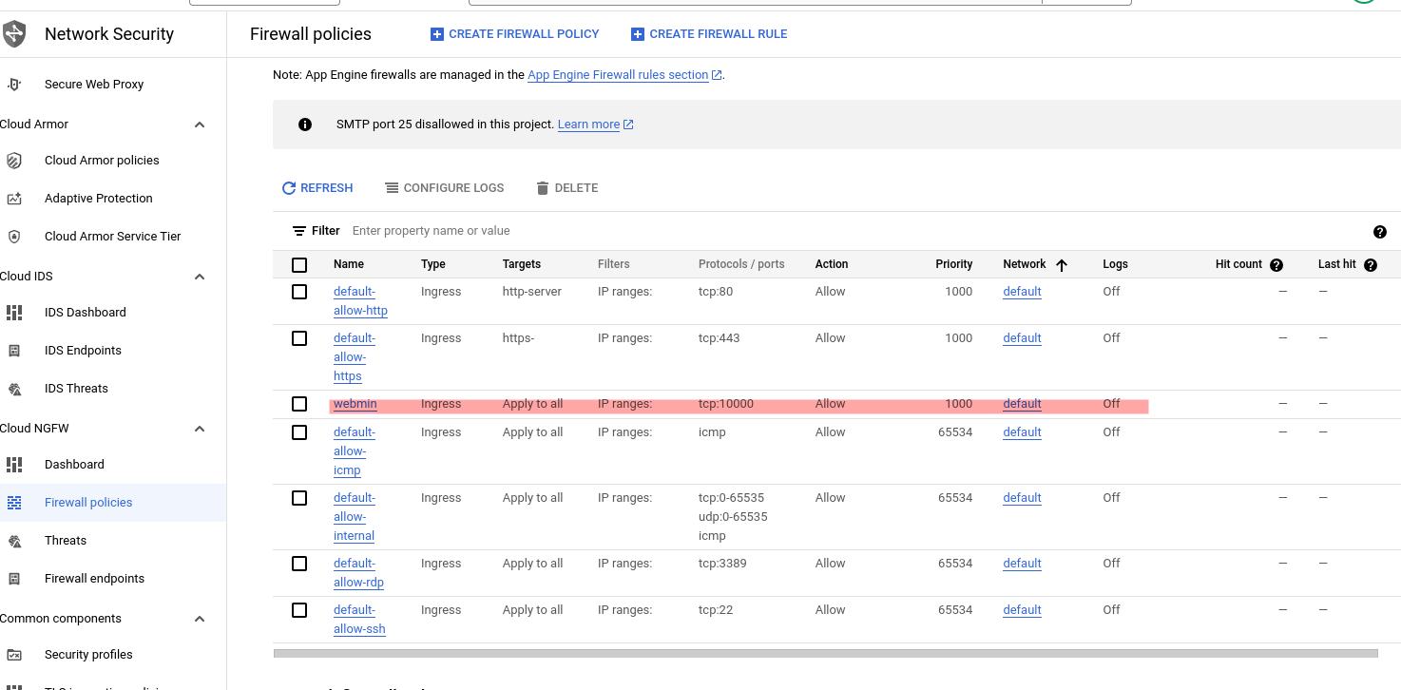Open the default-allow-rdp rule link
The width and height of the screenshot is (1401, 690).
pyautogui.click(x=358, y=573)
